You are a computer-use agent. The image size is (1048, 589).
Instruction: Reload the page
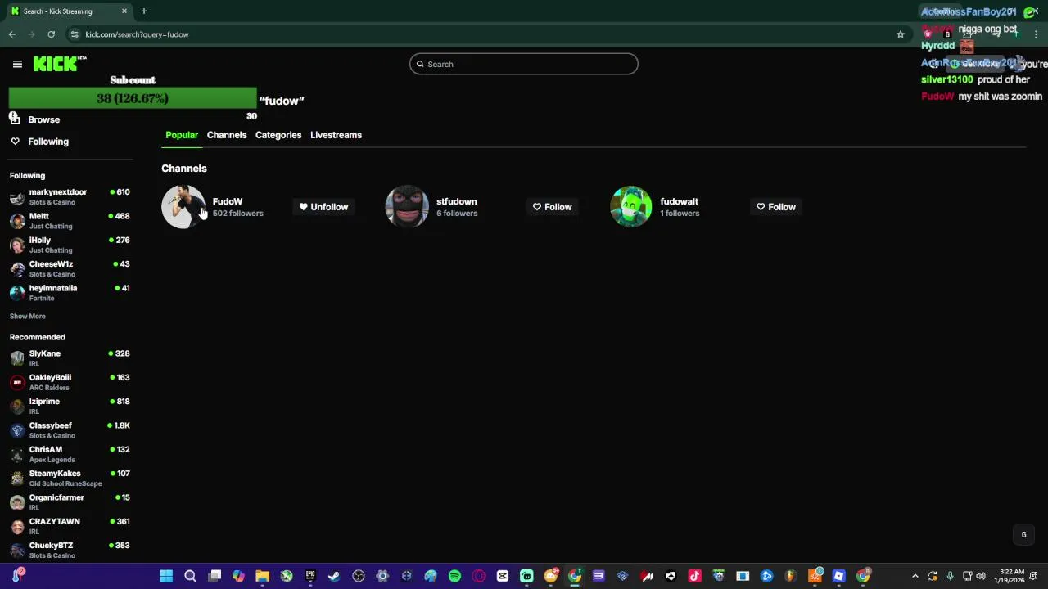(x=51, y=34)
